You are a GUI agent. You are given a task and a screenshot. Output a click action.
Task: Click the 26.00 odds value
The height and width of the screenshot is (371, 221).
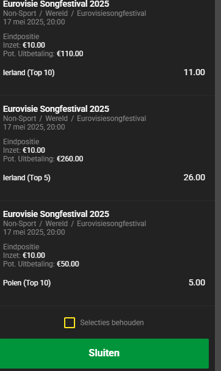pos(194,177)
